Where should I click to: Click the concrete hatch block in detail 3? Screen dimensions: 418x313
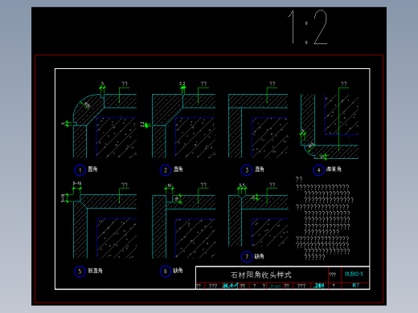269,137
